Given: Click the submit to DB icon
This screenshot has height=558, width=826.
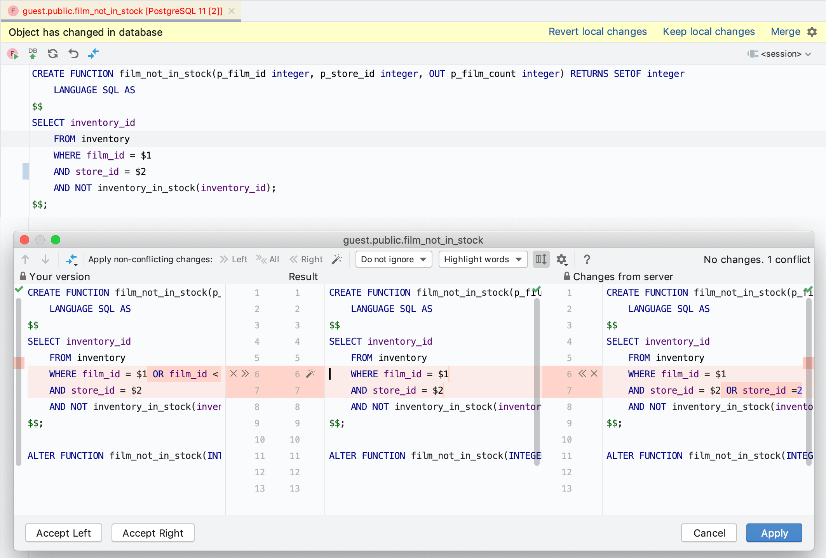Looking at the screenshot, I should [x=33, y=54].
